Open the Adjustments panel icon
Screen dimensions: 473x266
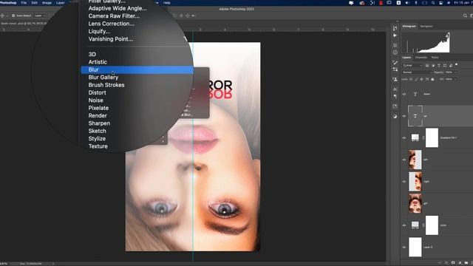tap(395, 117)
